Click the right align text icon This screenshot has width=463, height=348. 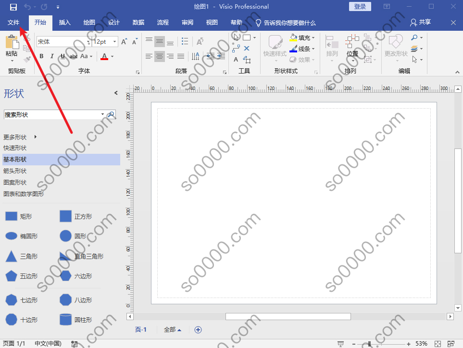click(x=170, y=56)
